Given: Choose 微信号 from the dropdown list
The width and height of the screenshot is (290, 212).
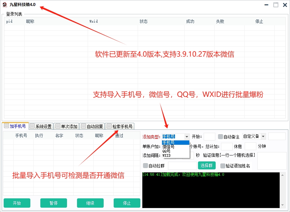Looking at the screenshot, I should [176, 147].
